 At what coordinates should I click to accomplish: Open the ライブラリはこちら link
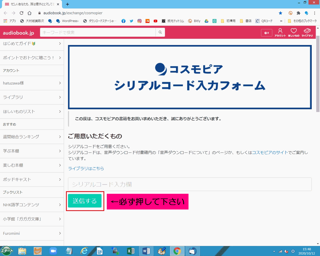86,168
